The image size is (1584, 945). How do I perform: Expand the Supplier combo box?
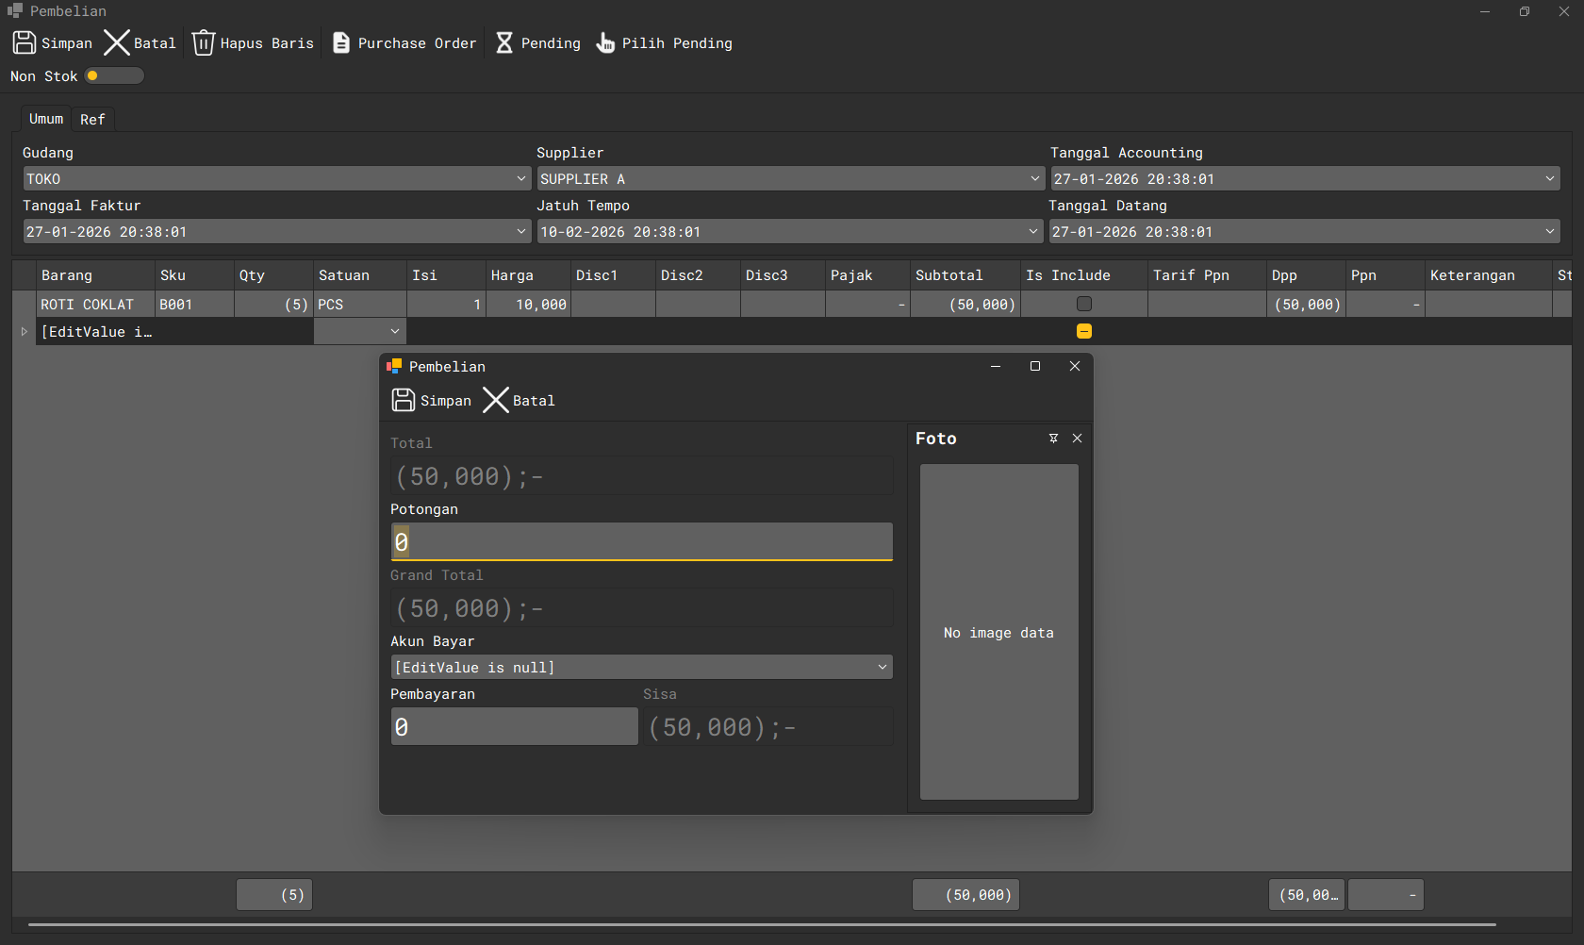1034,179
